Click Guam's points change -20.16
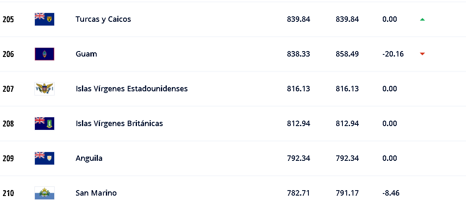 pos(393,54)
